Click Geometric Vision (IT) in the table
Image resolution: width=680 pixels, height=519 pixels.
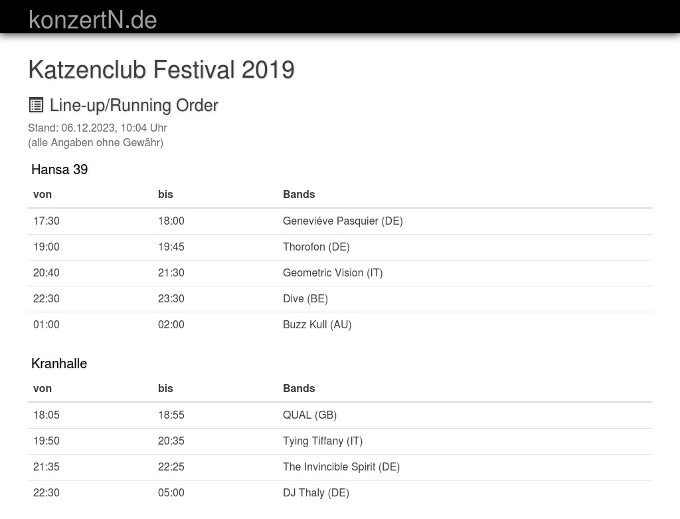coord(333,272)
